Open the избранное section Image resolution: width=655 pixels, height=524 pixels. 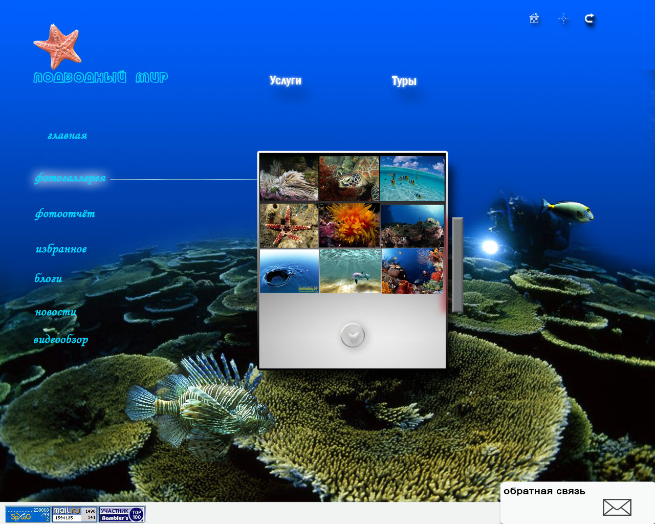(x=61, y=249)
